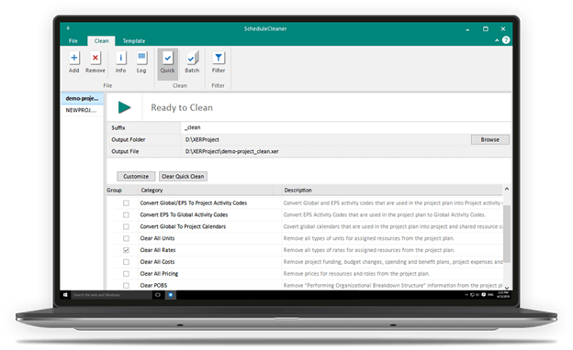Collapse the ribbon with the caret icon

[x=497, y=40]
